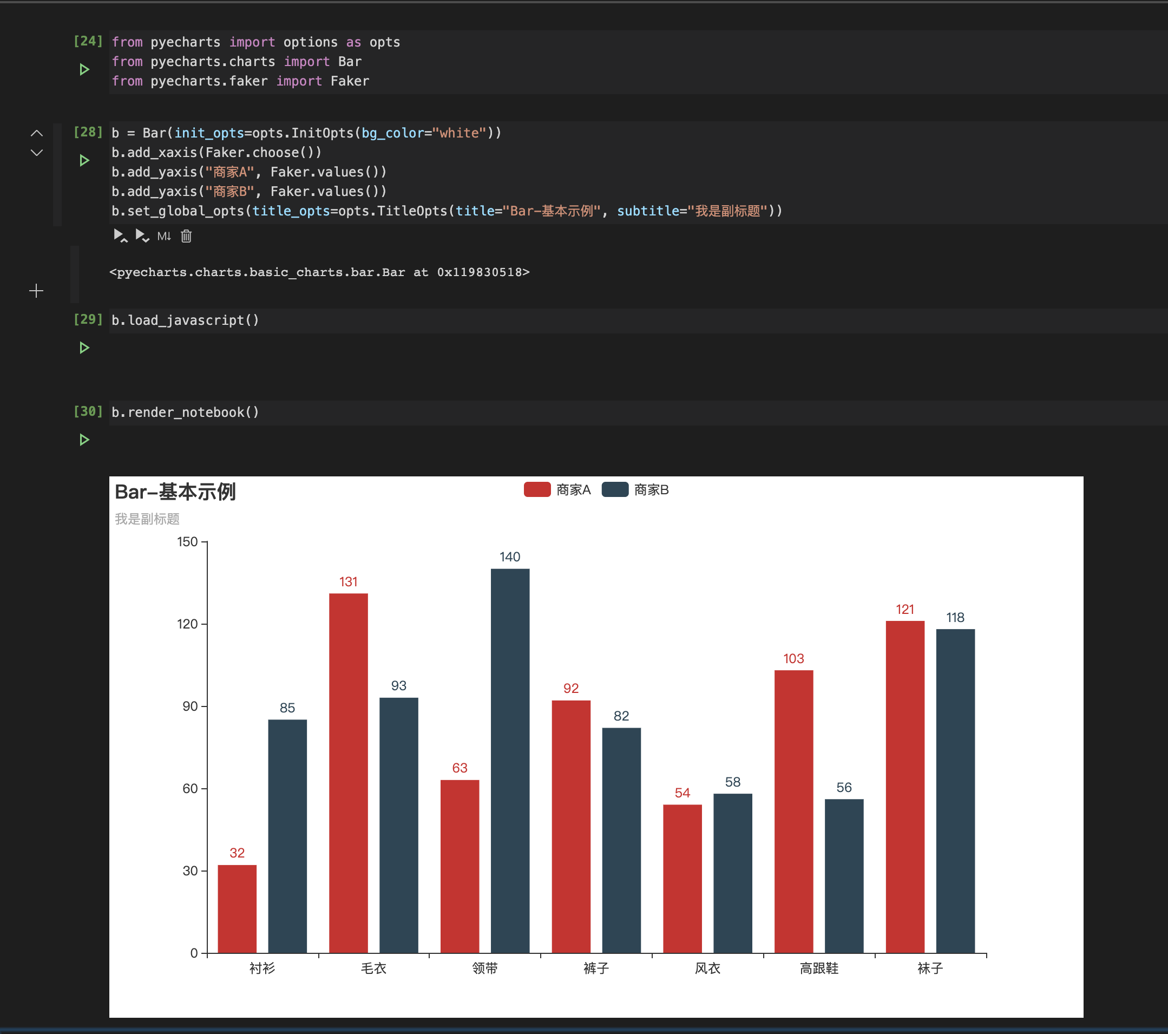Execute cell 29 containing b.load_javascript()
The height and width of the screenshot is (1034, 1168).
pos(85,347)
